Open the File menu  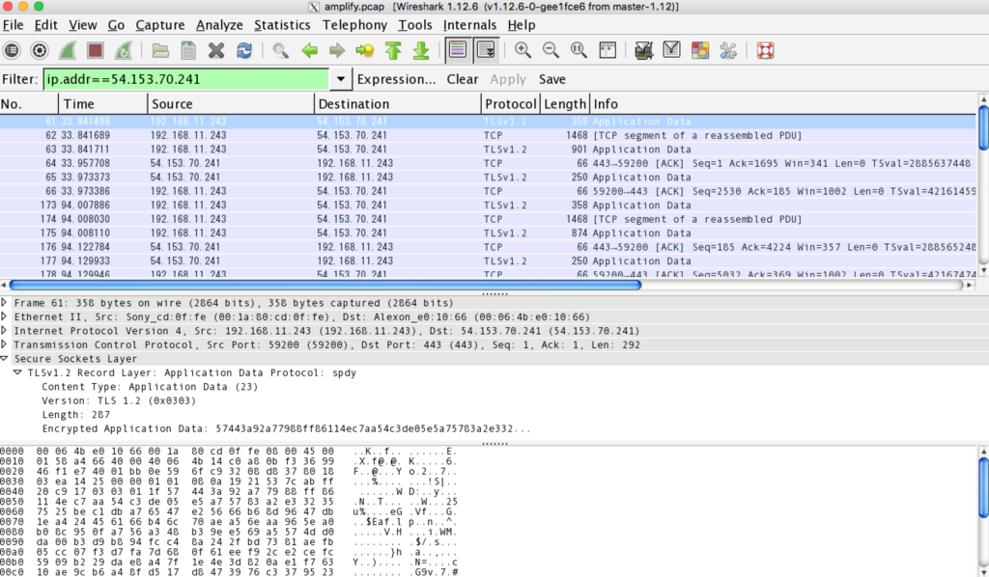pyautogui.click(x=14, y=25)
